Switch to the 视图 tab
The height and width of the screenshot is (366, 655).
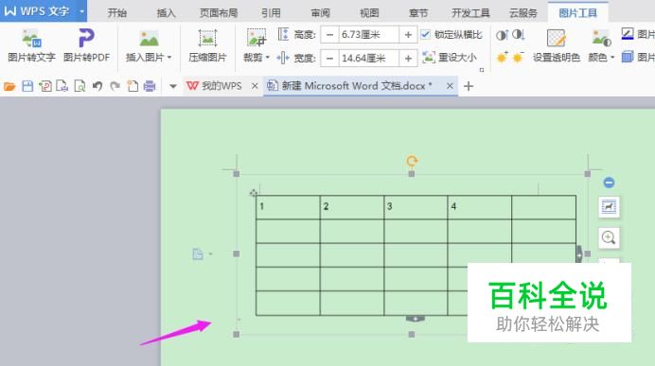(369, 13)
